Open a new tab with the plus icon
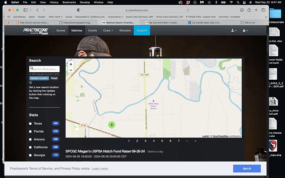 coord(256,10)
